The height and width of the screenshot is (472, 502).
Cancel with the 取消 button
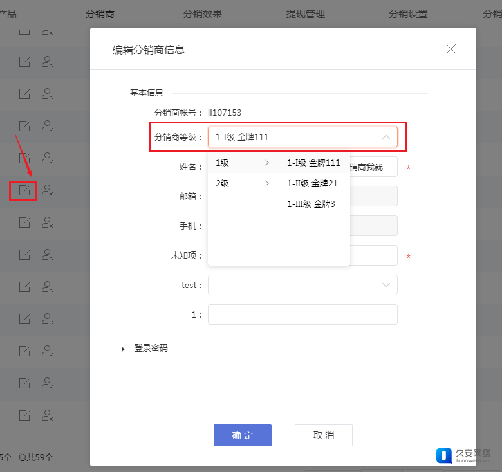pos(323,435)
